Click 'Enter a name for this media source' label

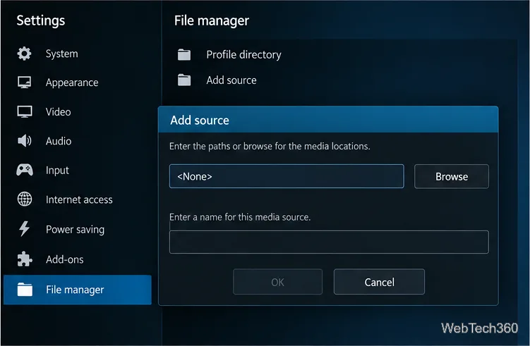(240, 217)
